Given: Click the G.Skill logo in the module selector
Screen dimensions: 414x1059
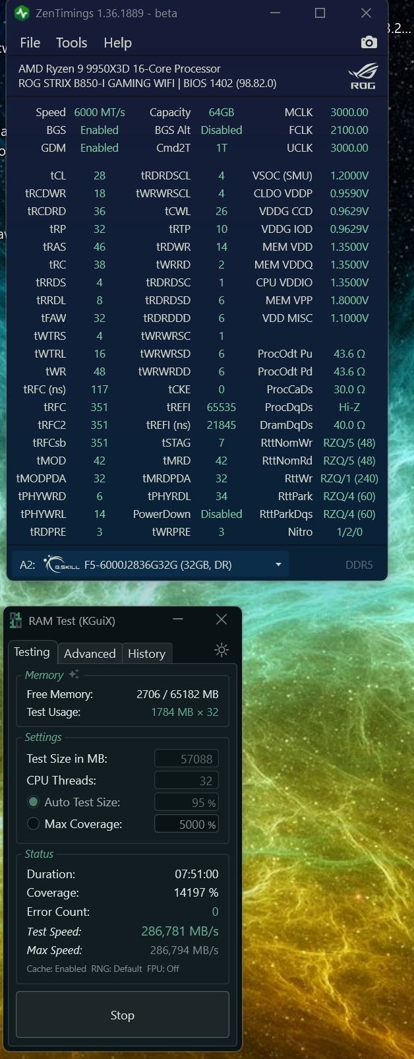Looking at the screenshot, I should pos(61,565).
